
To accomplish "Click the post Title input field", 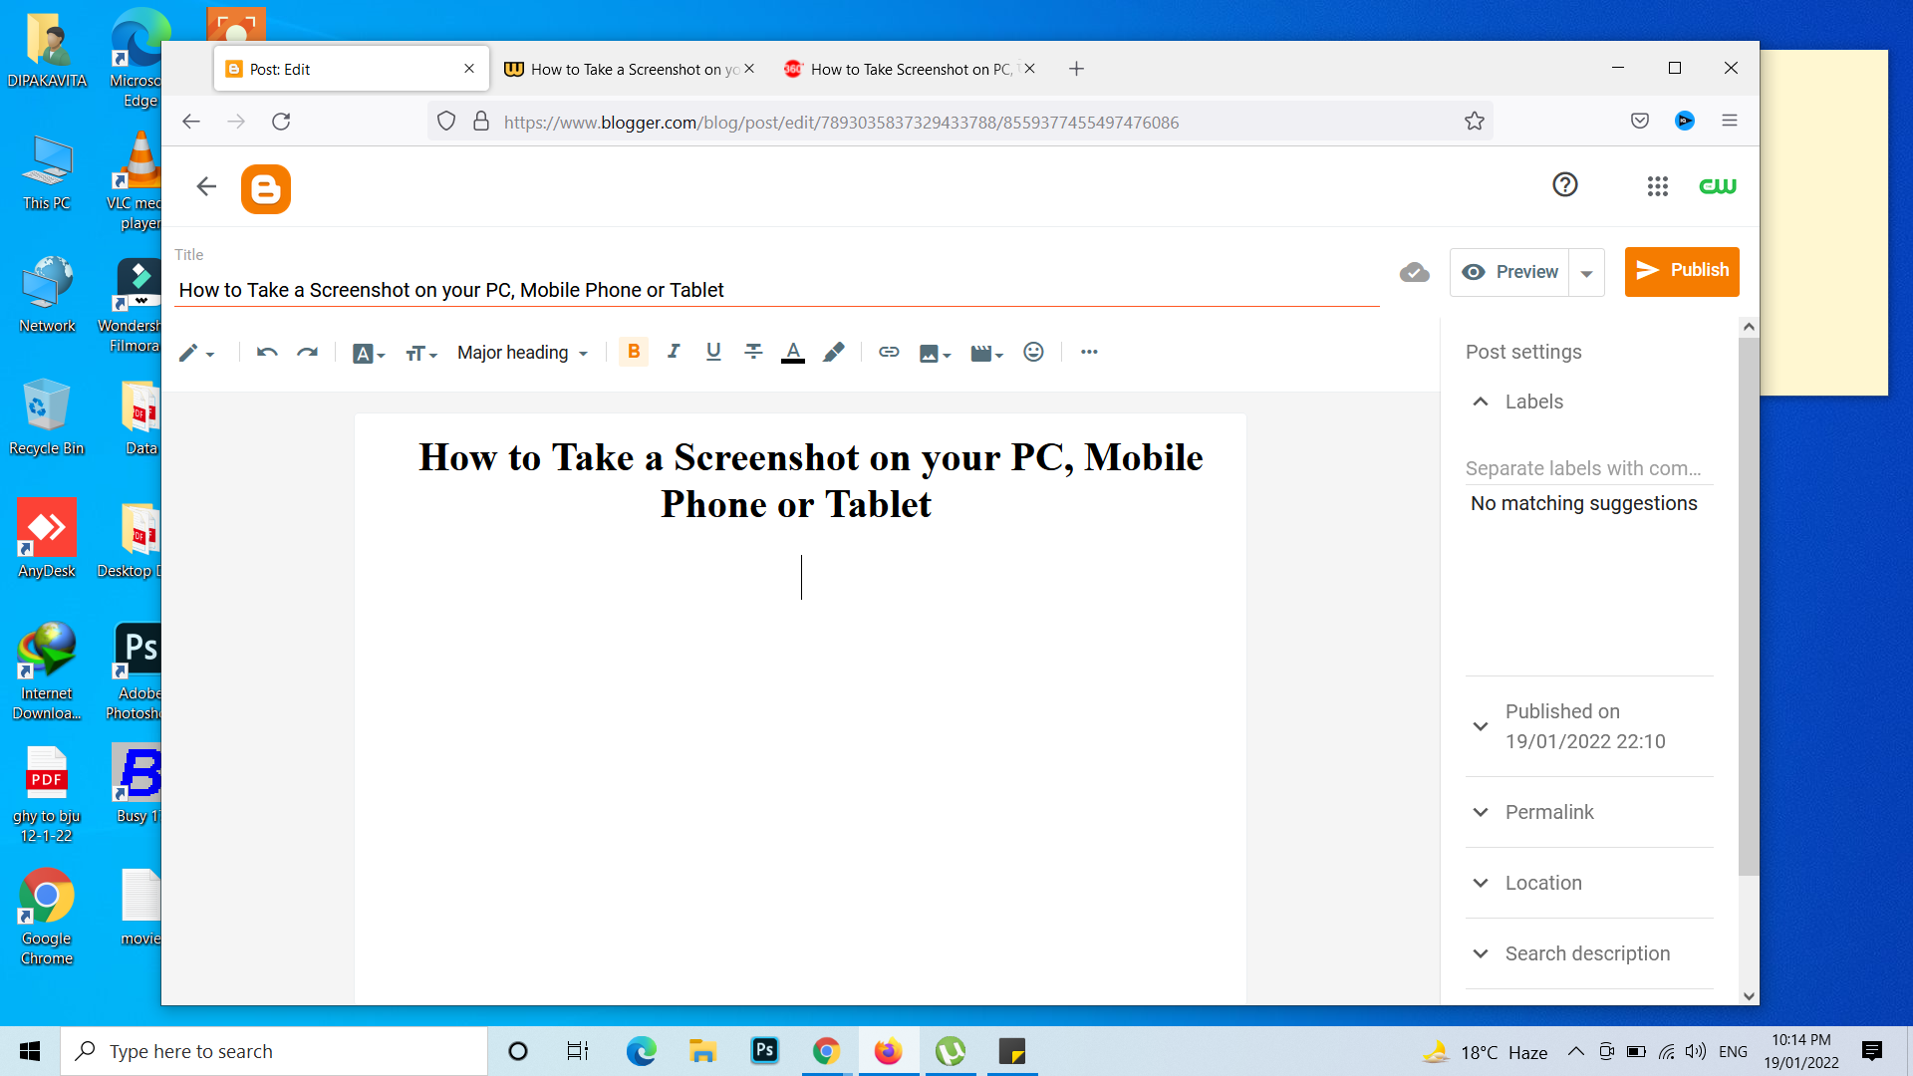I will pyautogui.click(x=776, y=290).
